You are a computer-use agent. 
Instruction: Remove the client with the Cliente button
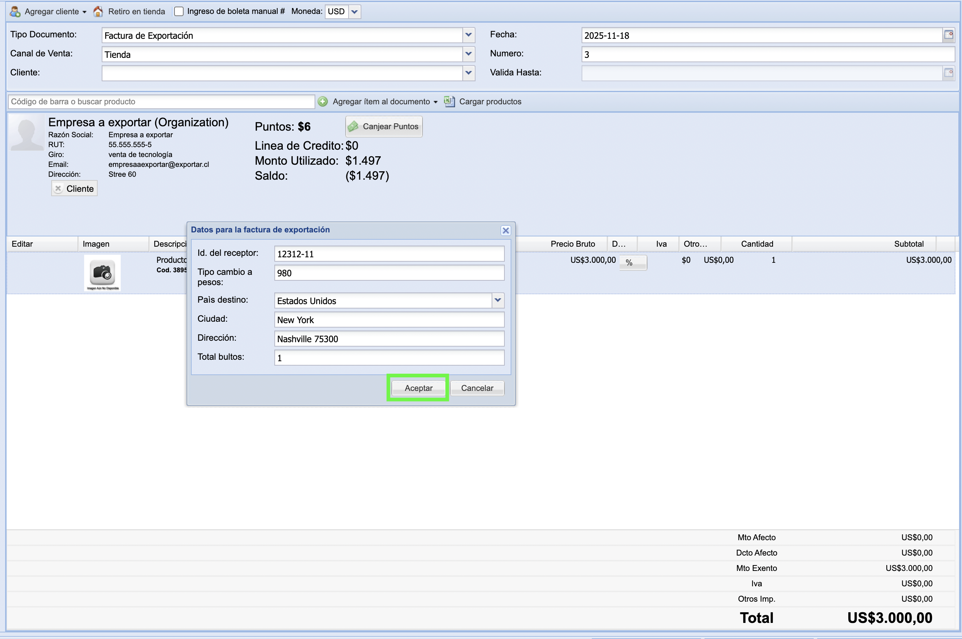[75, 189]
